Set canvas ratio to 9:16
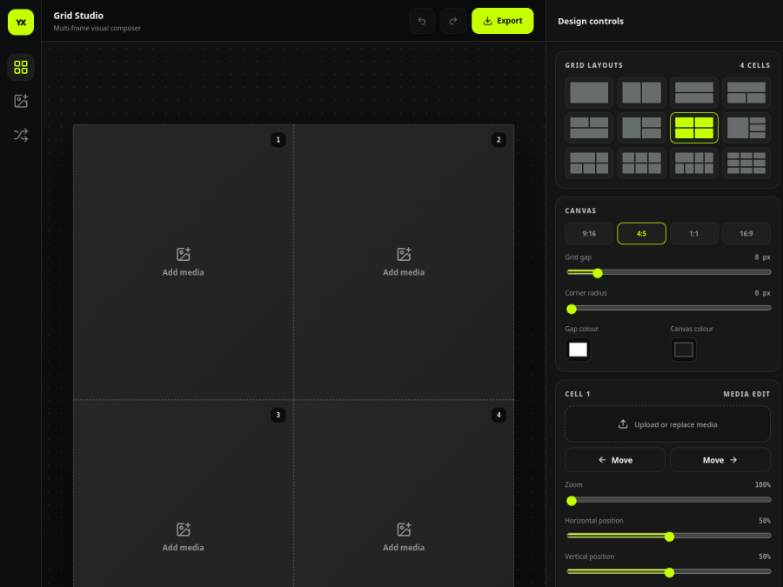The image size is (783, 587). [589, 234]
